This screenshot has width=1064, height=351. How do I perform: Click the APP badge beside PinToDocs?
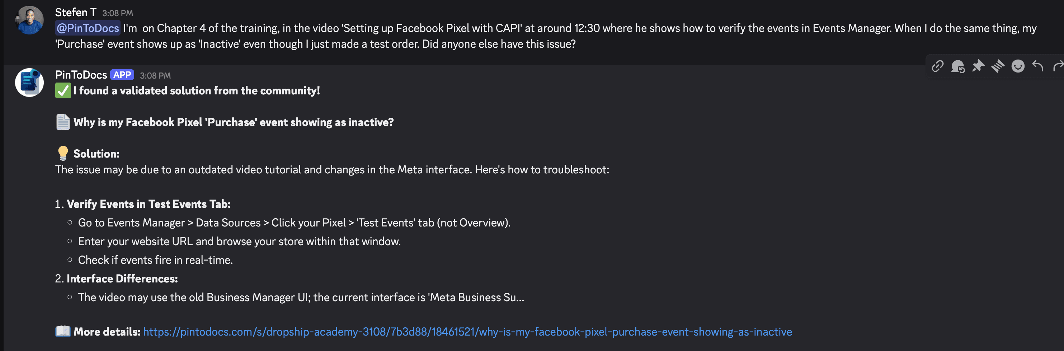click(x=123, y=75)
